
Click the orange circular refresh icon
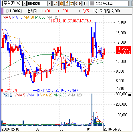click(61, 3)
